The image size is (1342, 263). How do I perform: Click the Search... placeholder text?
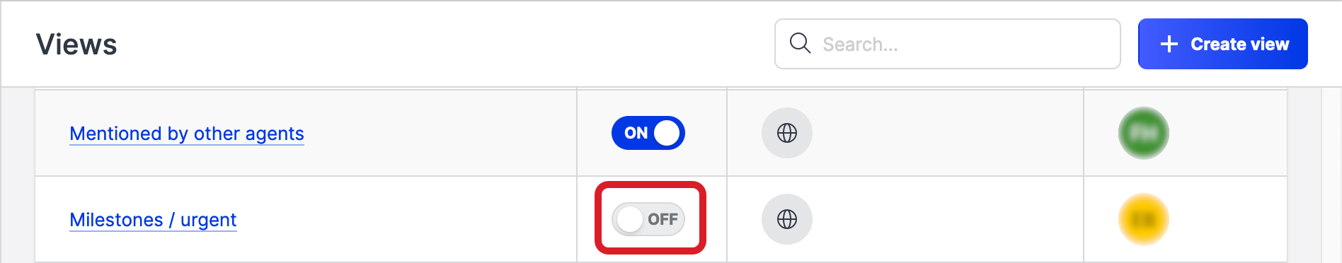click(860, 45)
